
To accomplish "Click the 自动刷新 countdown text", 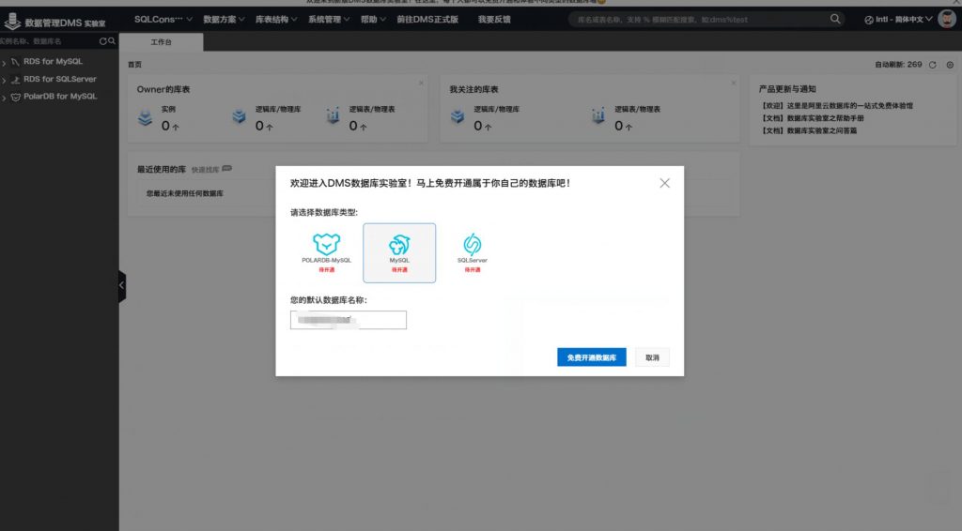I will 898,65.
